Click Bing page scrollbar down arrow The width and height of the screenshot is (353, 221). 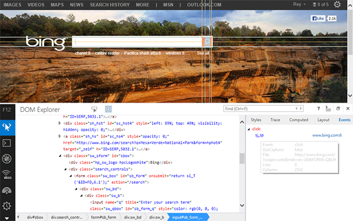(350, 95)
